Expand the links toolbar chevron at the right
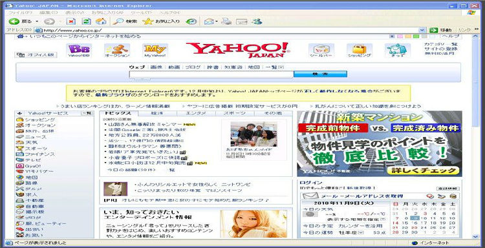 [477, 30]
